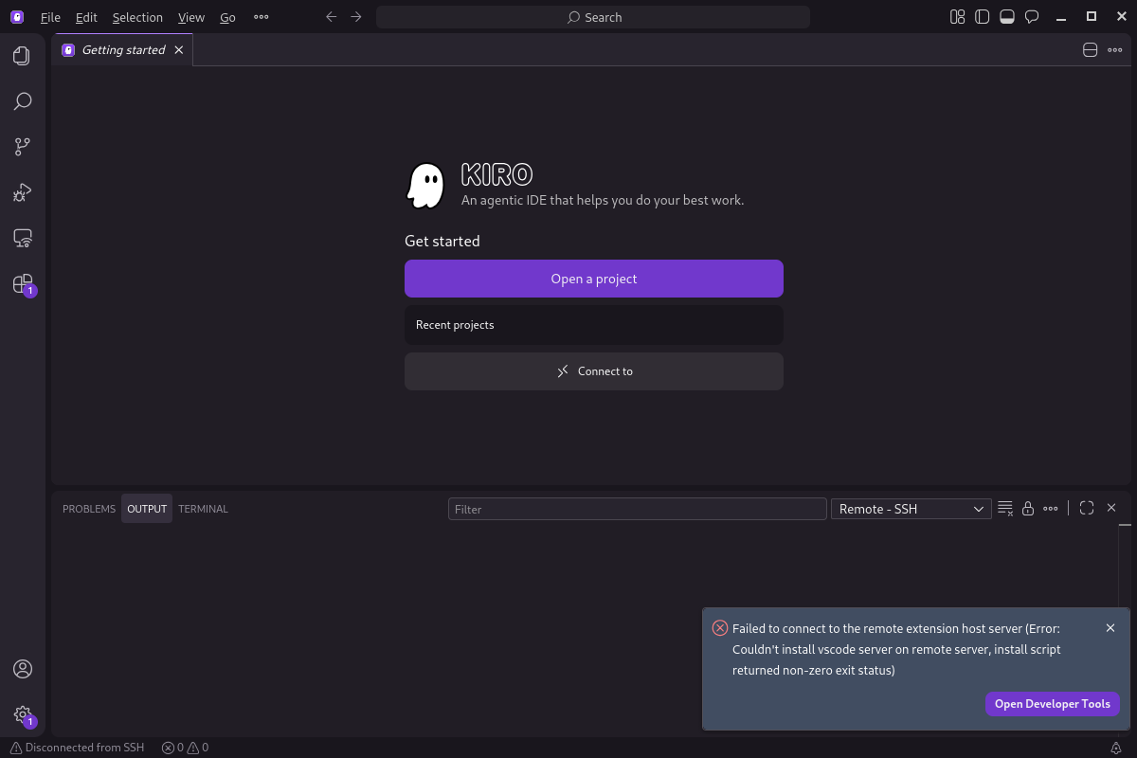Open the Explorer view in activity bar
Viewport: 1137px width, 758px height.
coord(23,56)
